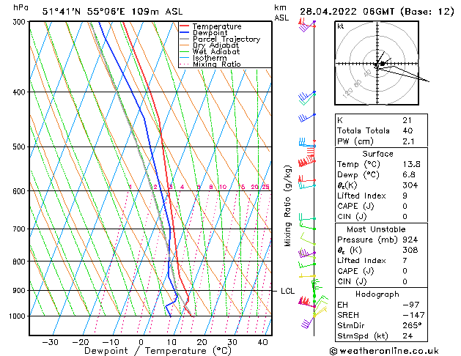The height and width of the screenshot is (356, 461).
Task: Click the 300 hPa pressure label
Action: click(20, 22)
